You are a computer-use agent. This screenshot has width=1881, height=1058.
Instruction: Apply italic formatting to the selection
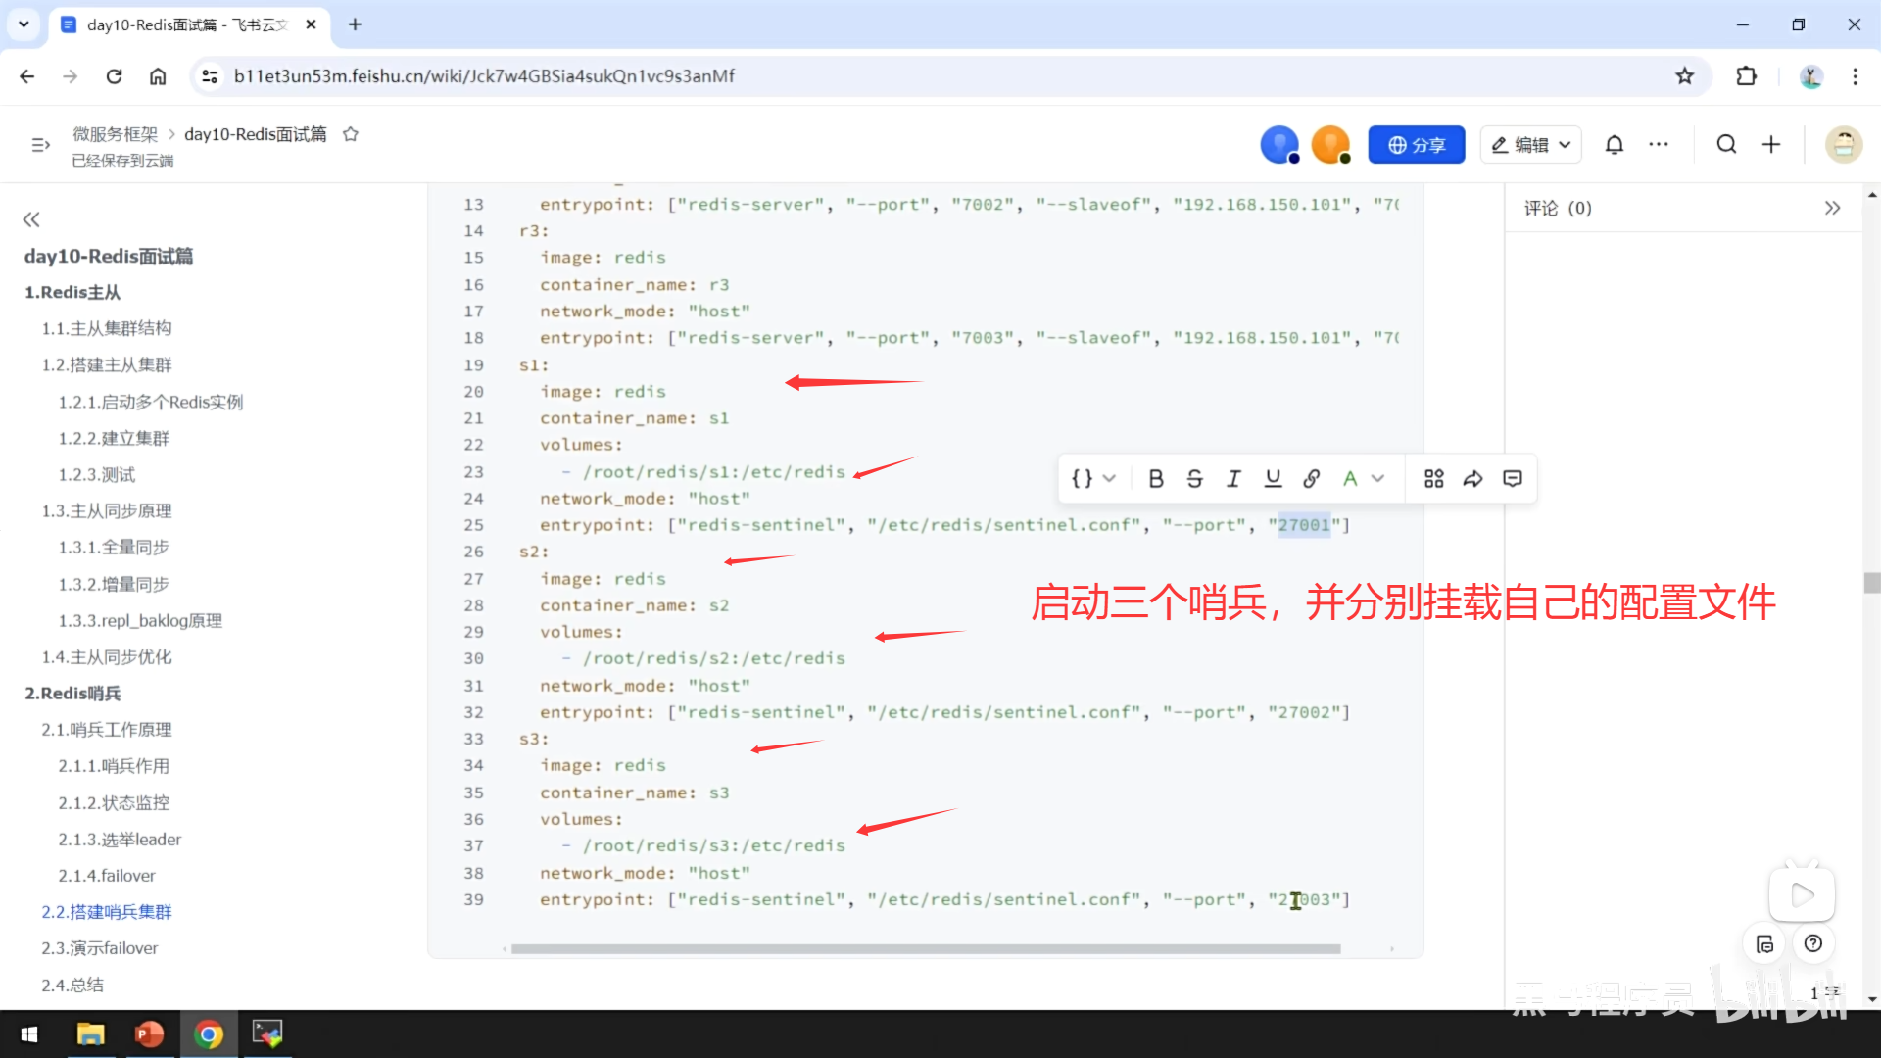pyautogui.click(x=1233, y=479)
